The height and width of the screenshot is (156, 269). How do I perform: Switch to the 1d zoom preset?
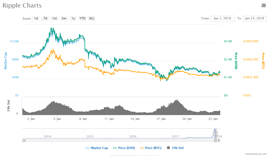(x=36, y=18)
